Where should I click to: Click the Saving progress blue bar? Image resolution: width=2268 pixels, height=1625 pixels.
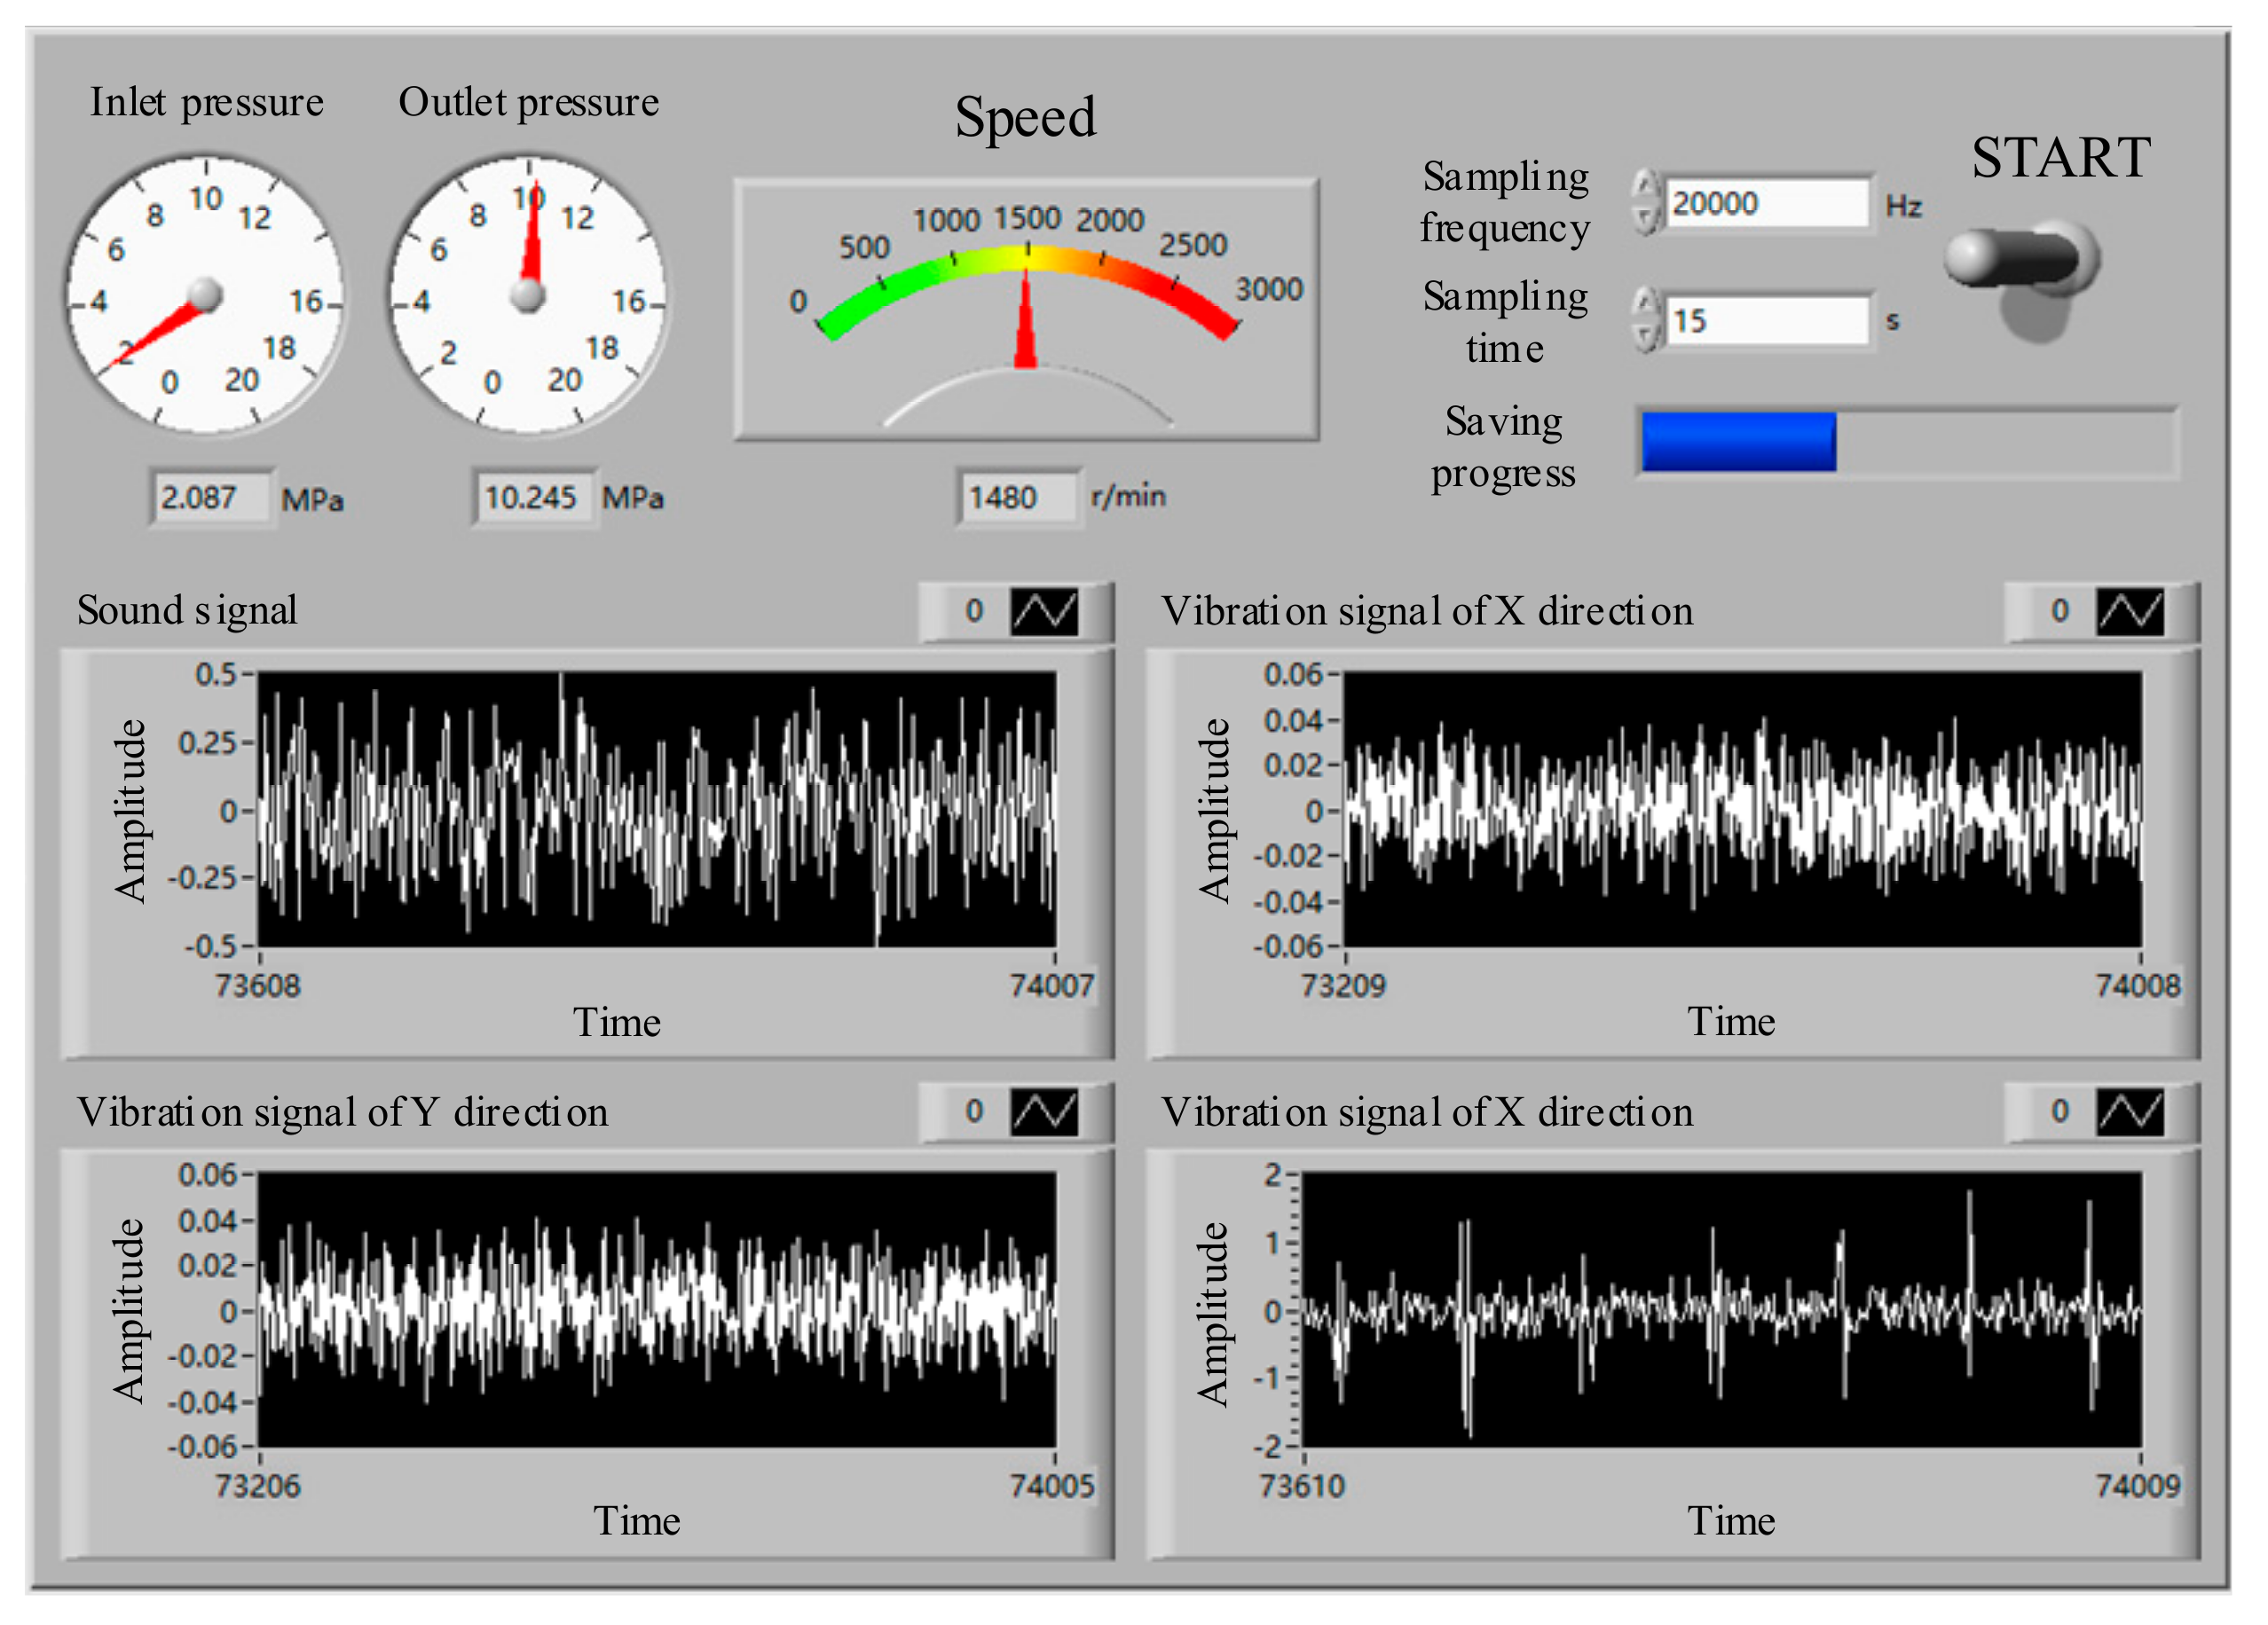click(x=1738, y=441)
